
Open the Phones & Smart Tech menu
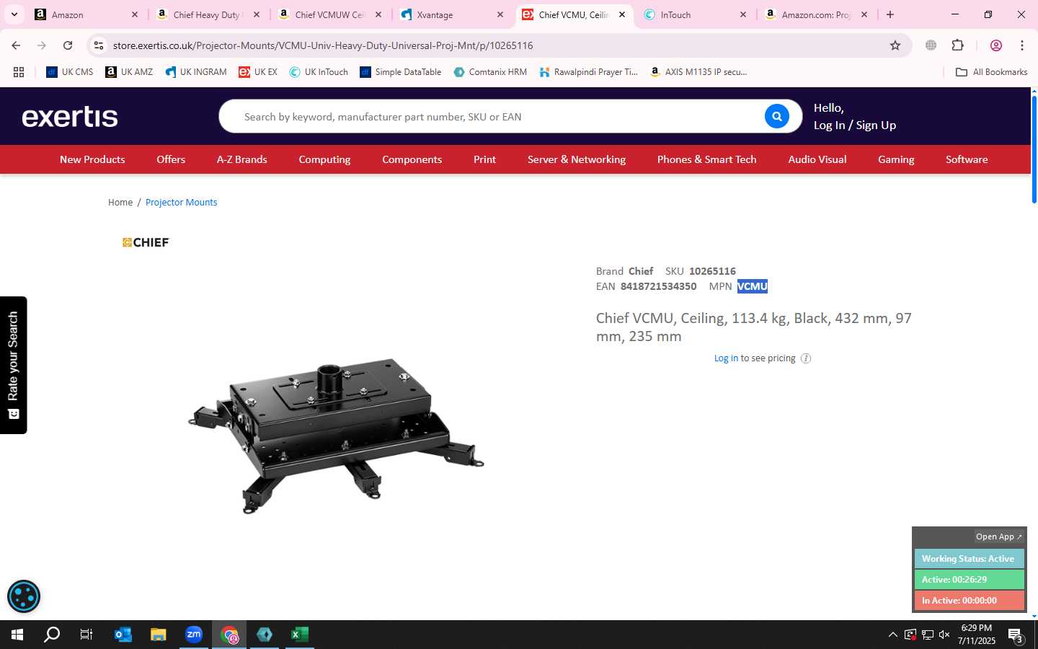[x=707, y=159]
